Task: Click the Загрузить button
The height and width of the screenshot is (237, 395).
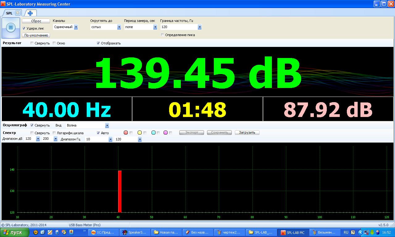Action: (247, 133)
